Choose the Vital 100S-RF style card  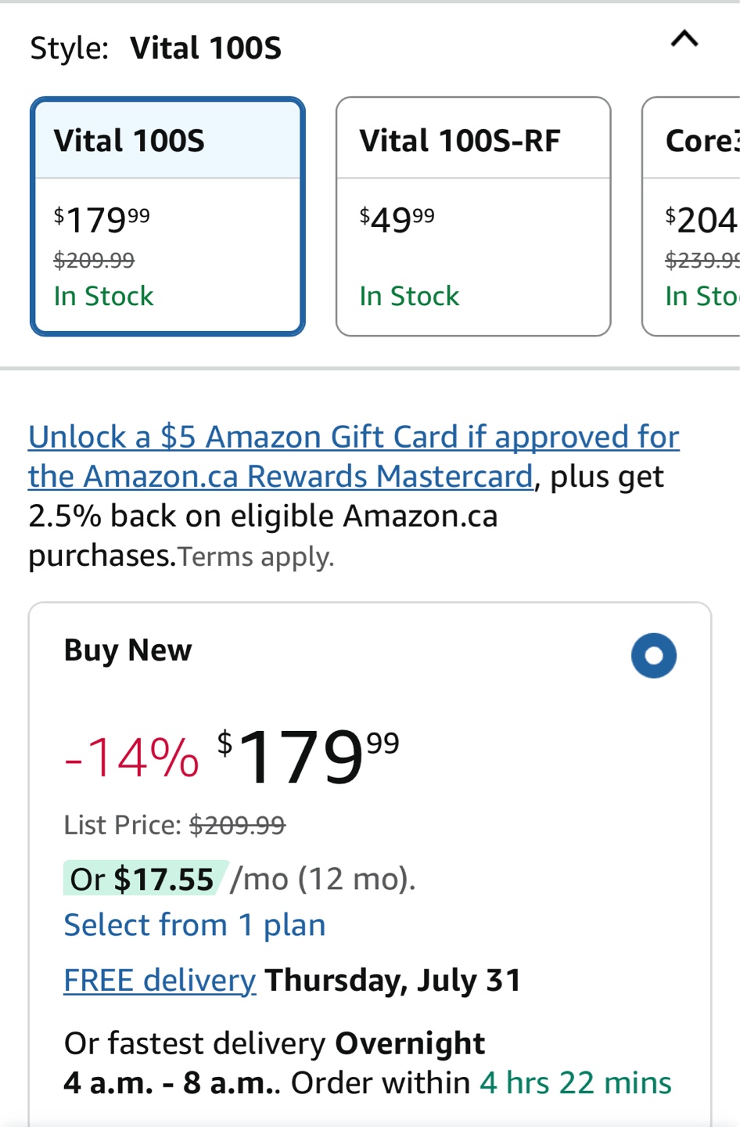tap(473, 217)
